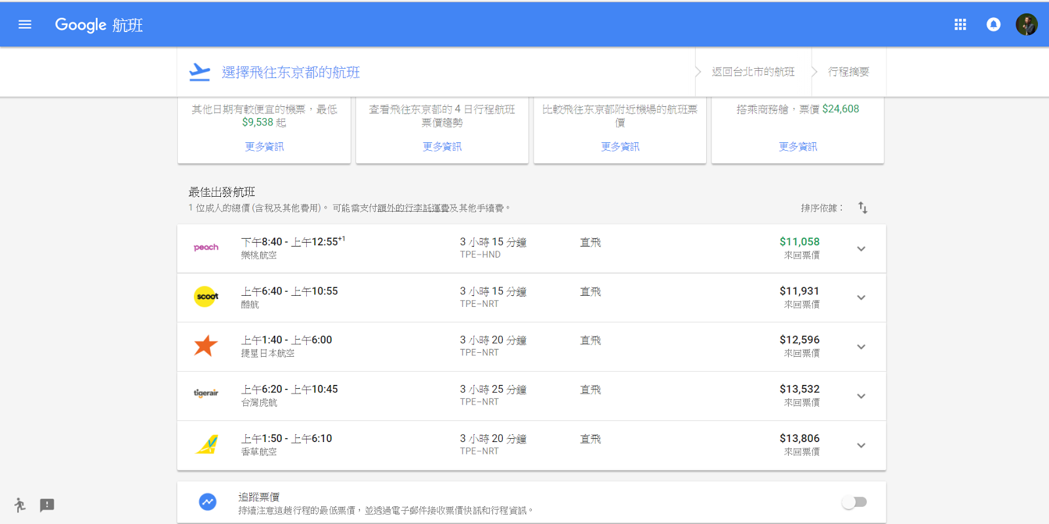Open the notifications bell

click(994, 25)
